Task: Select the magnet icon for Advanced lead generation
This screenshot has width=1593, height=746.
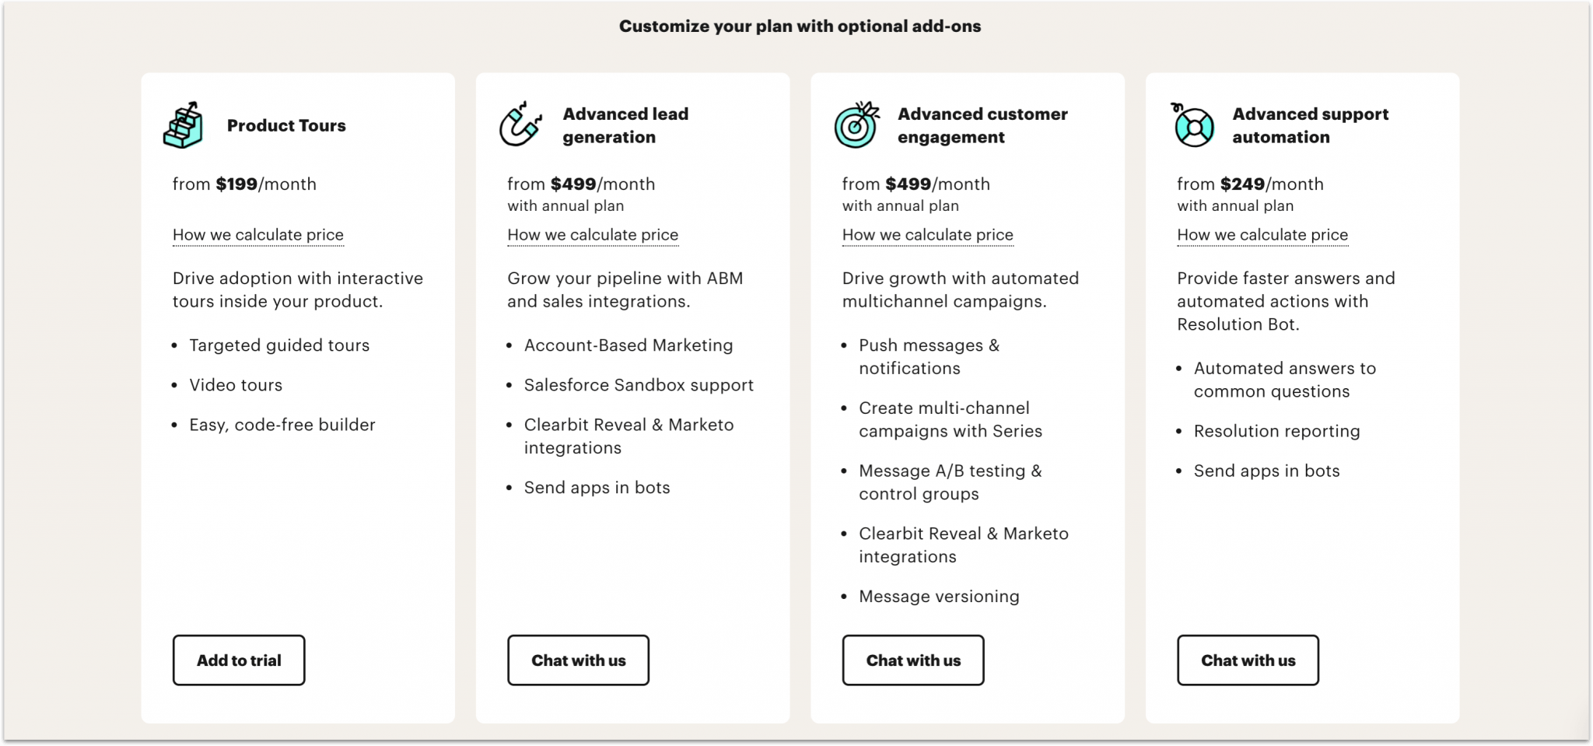Action: [518, 124]
